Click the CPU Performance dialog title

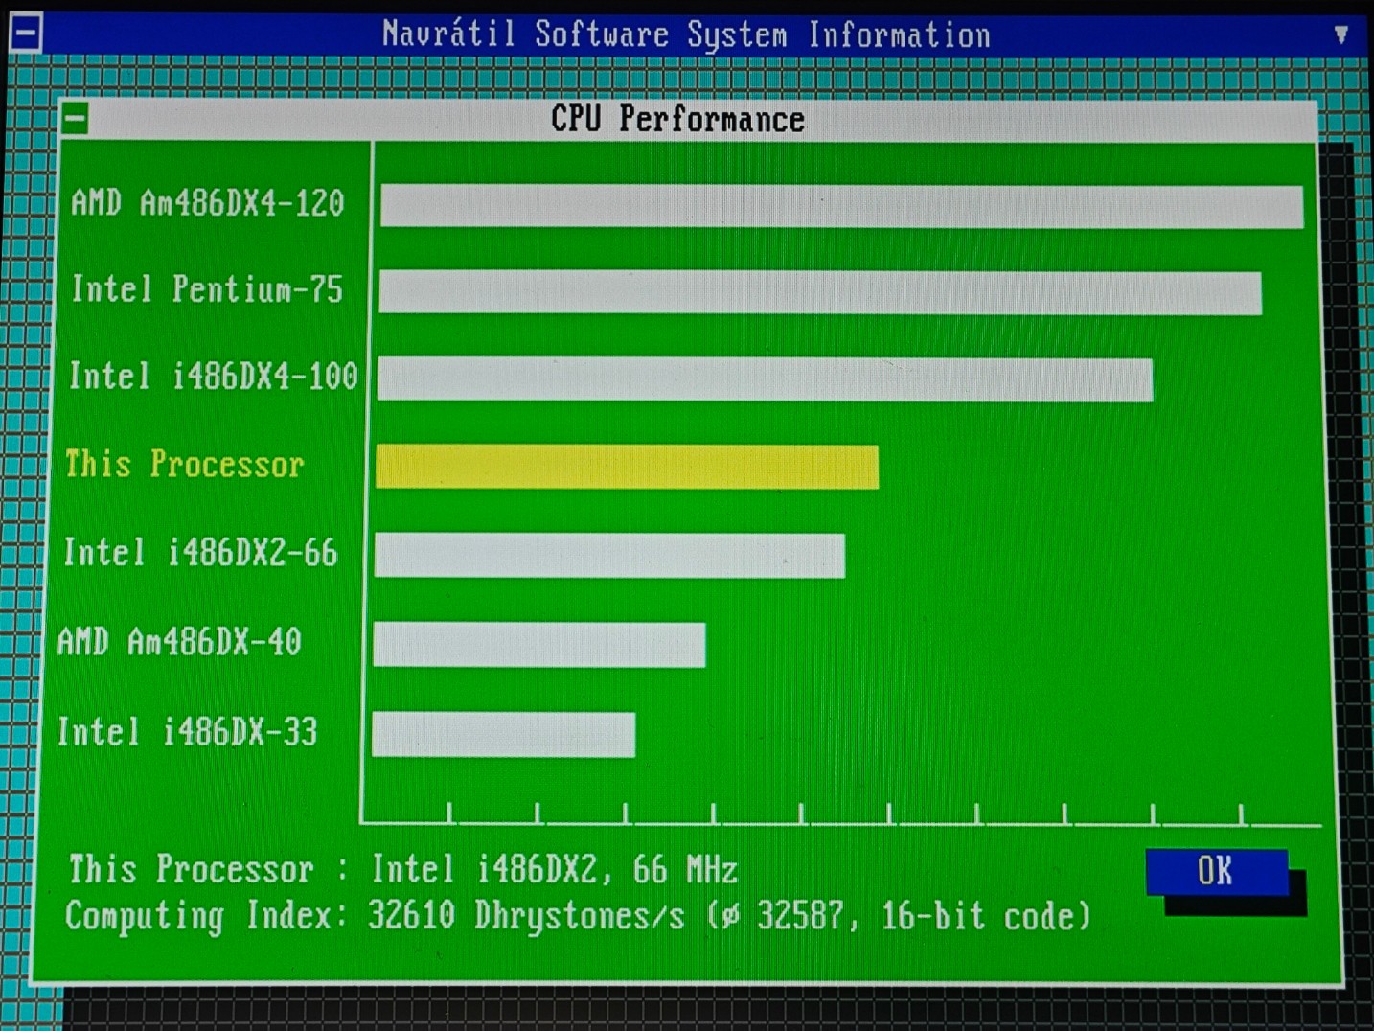pyautogui.click(x=677, y=119)
